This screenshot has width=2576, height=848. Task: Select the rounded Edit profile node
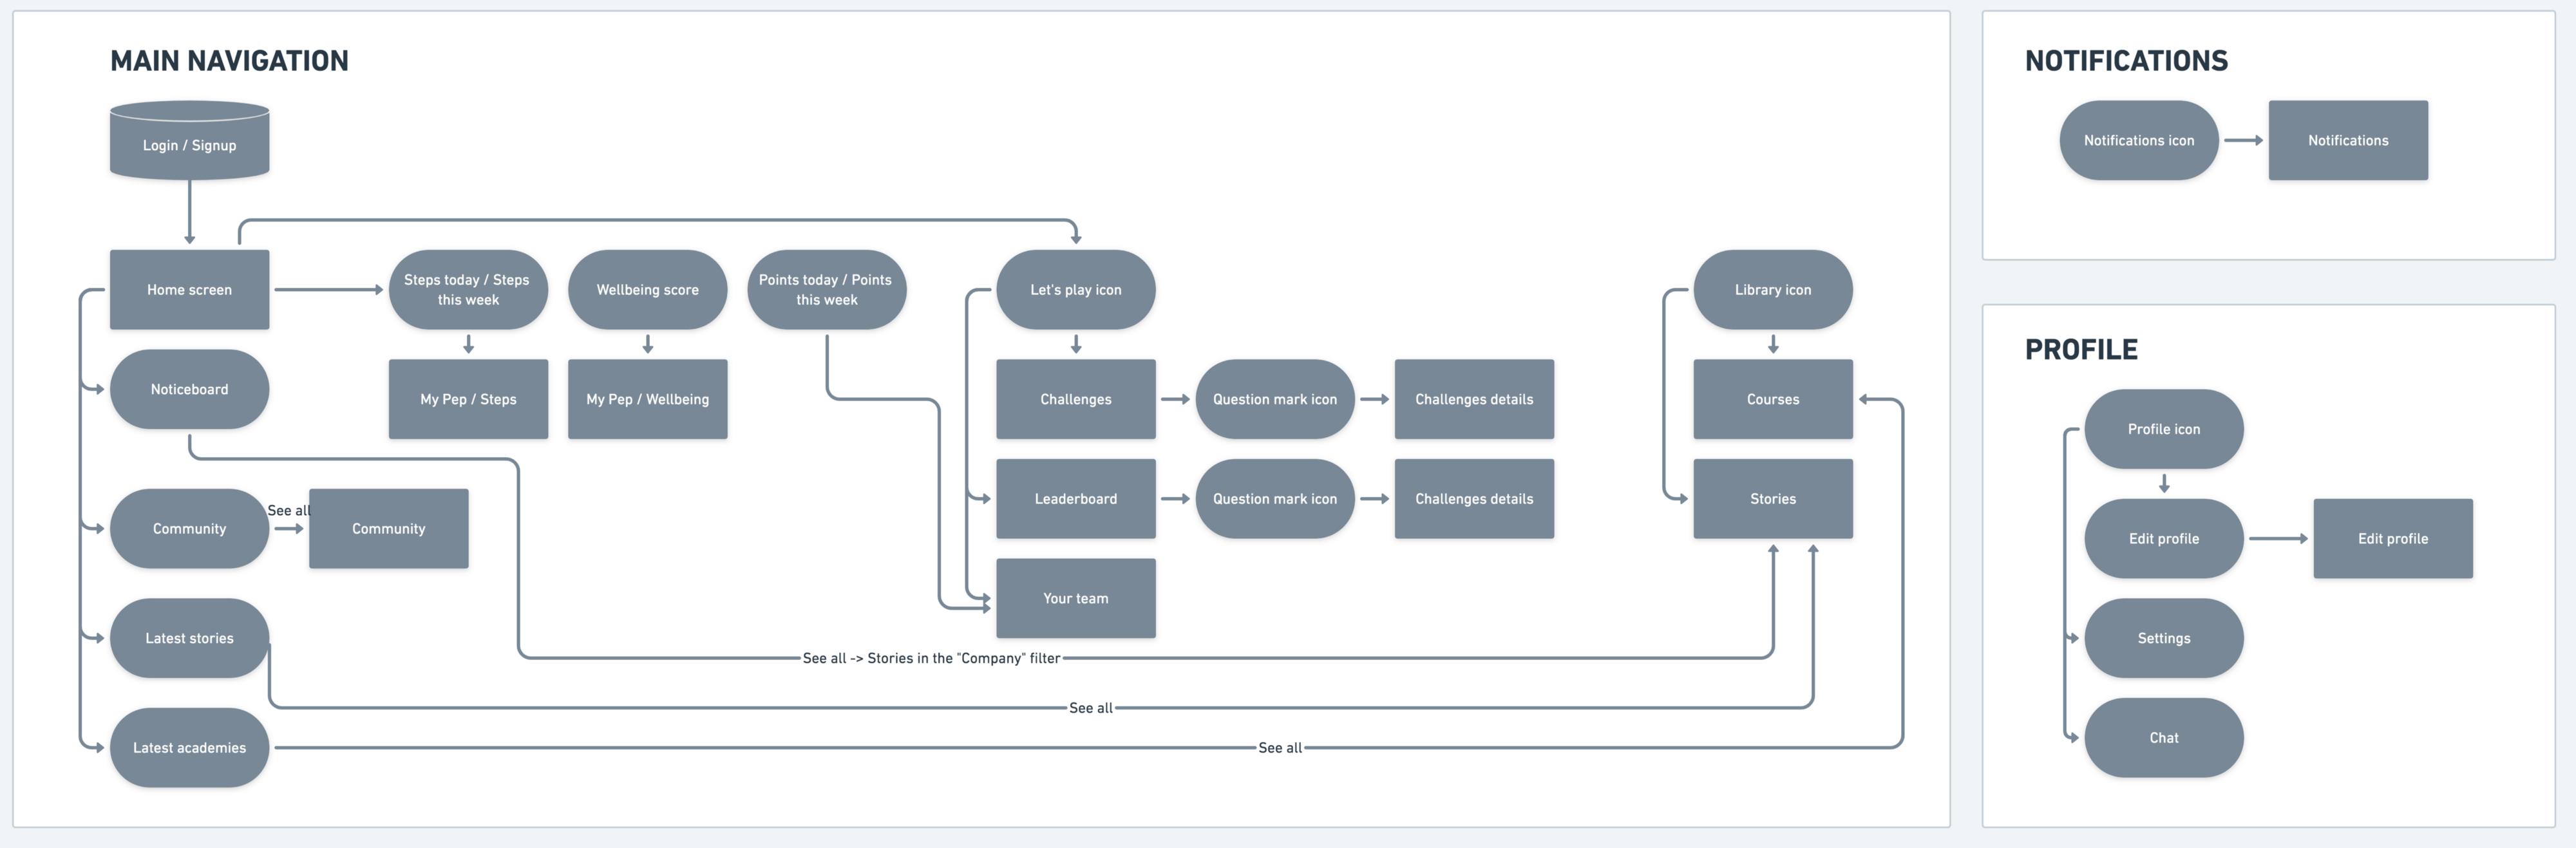[x=2163, y=539]
